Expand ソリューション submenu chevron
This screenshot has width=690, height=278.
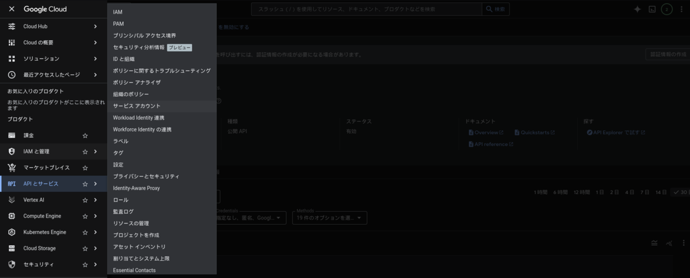click(95, 59)
